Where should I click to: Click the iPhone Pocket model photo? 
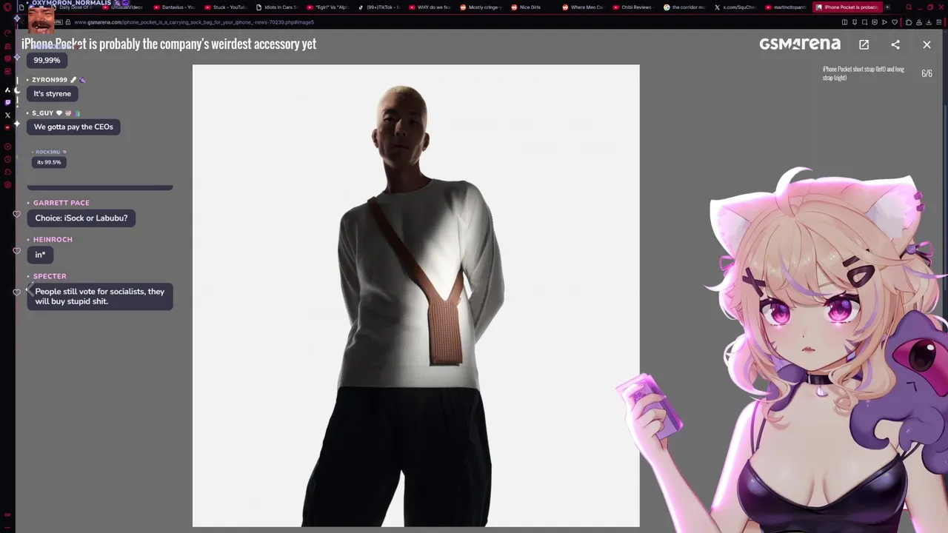pyautogui.click(x=415, y=295)
